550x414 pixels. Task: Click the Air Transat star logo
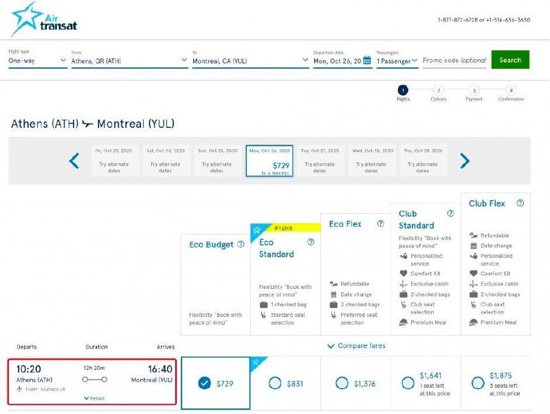(x=44, y=19)
